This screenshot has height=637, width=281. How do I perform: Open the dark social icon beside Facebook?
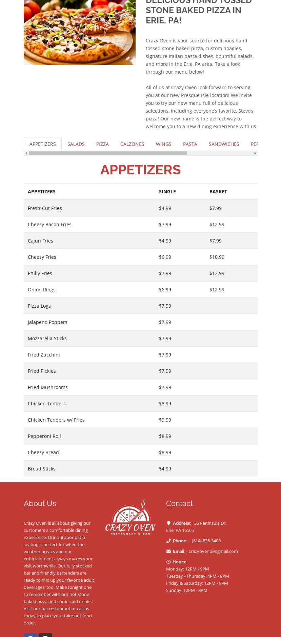click(x=45, y=635)
